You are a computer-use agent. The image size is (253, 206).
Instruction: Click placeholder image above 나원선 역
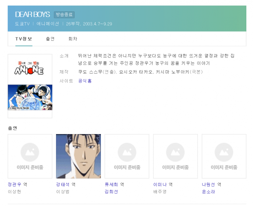coord(224,156)
